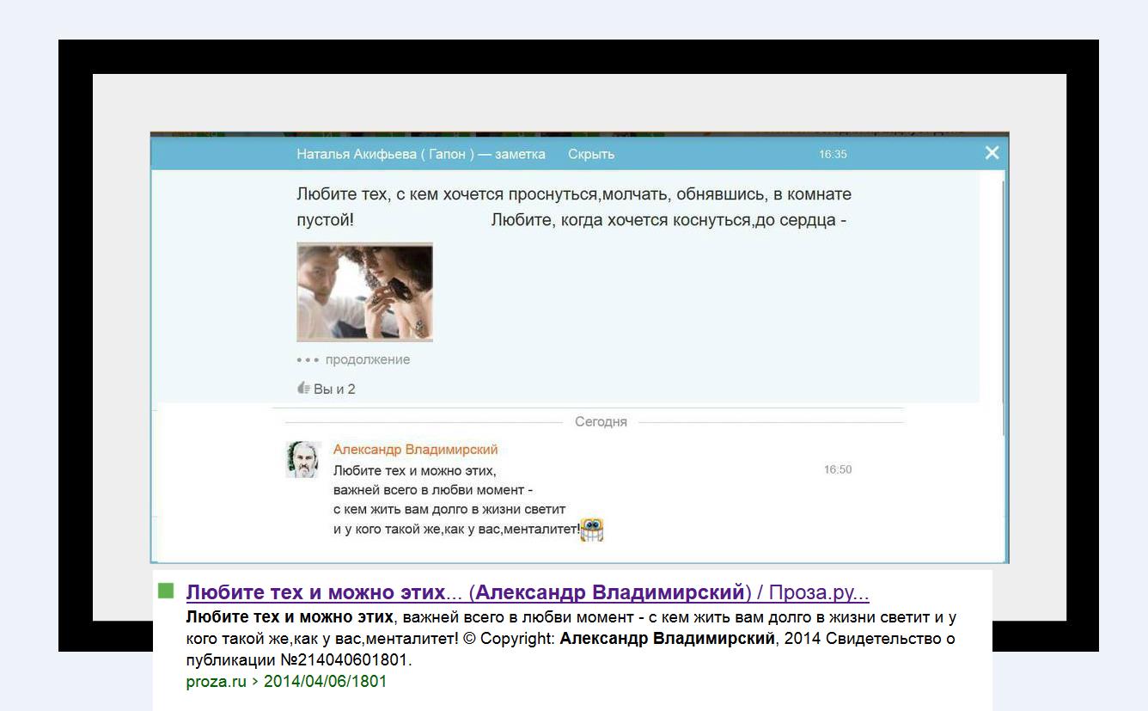Click the "Скрыть" link in the header

coord(590,155)
